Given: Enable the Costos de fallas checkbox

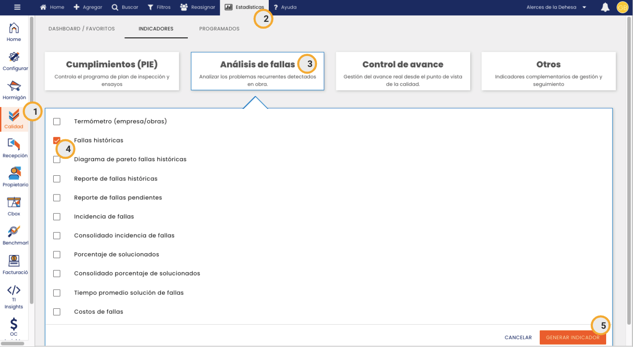Looking at the screenshot, I should 57,312.
